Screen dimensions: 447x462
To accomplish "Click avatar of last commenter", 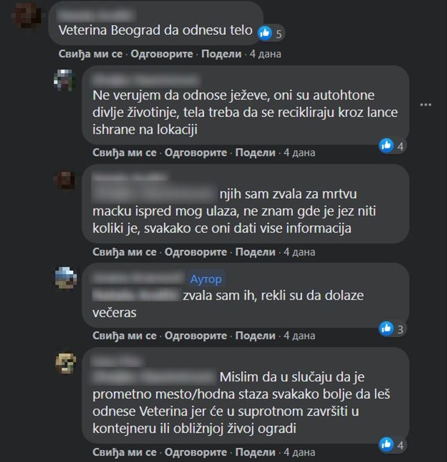I will coord(65,363).
